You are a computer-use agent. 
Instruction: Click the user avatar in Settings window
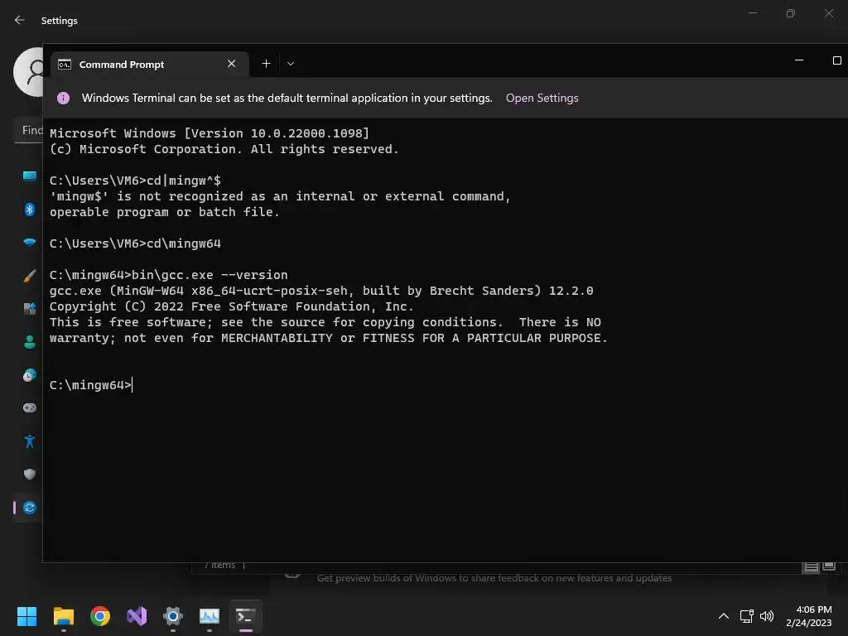(x=29, y=71)
